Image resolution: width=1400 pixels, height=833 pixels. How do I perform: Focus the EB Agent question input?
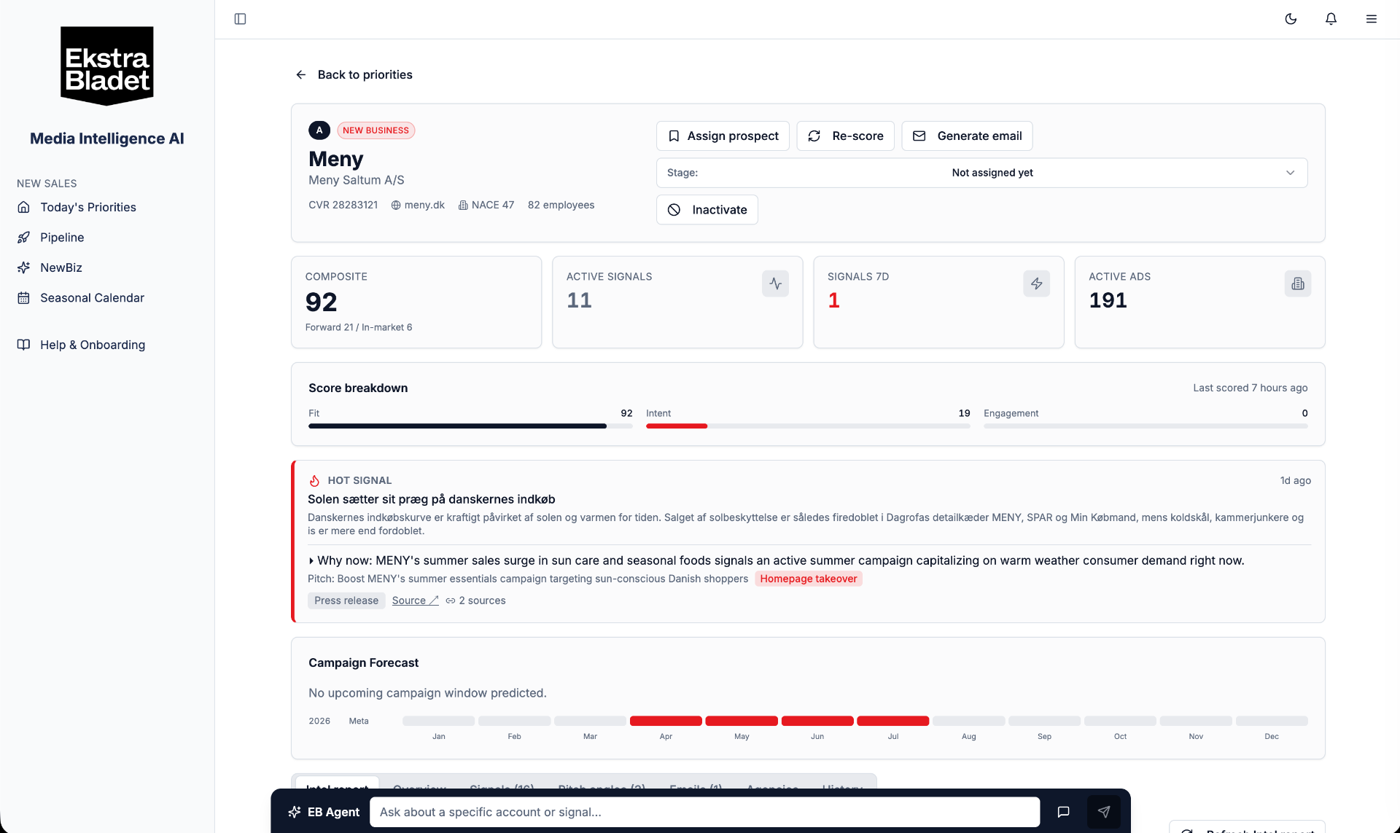pyautogui.click(x=704, y=813)
